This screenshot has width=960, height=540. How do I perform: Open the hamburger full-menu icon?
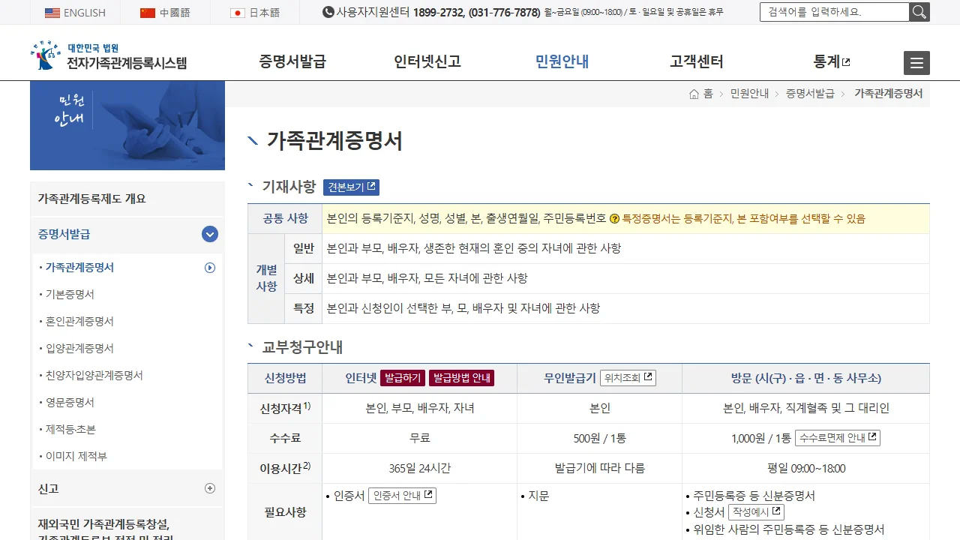[916, 63]
